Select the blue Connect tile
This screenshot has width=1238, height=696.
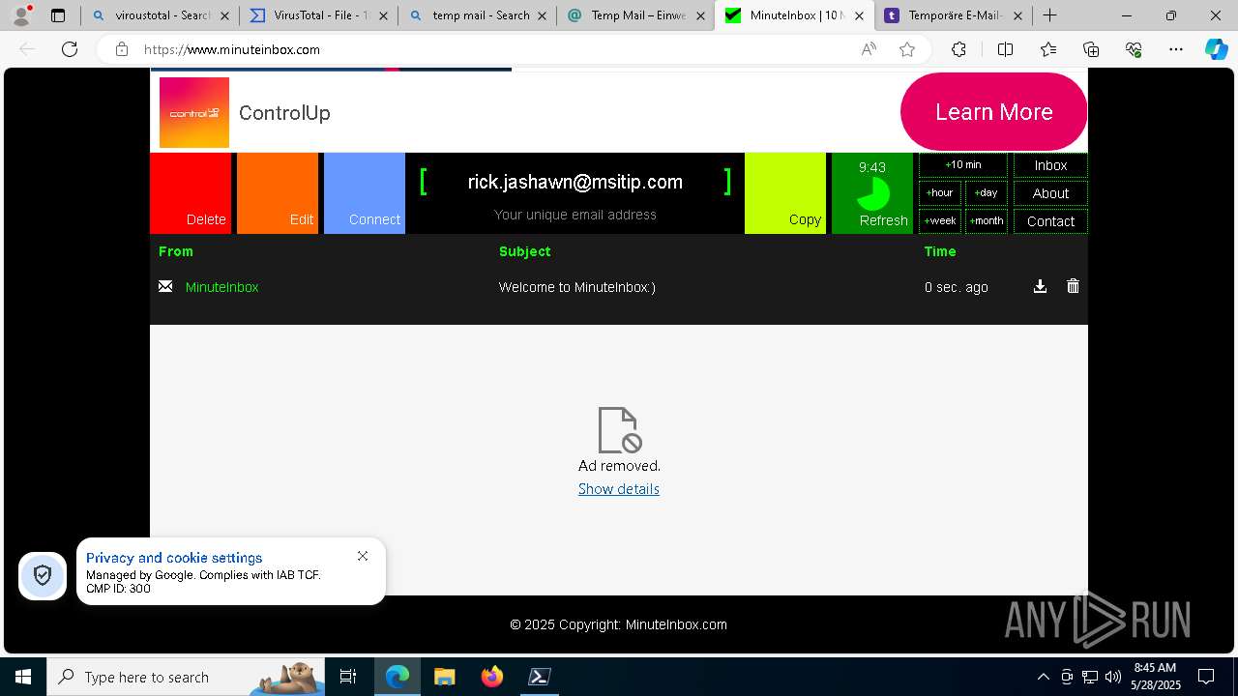click(x=365, y=193)
